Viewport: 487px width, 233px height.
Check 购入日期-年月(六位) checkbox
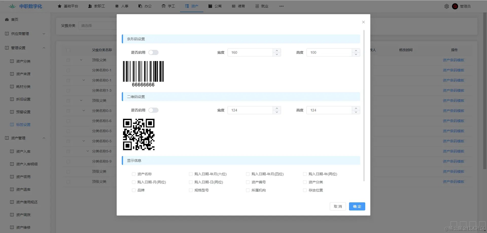pyautogui.click(x=191, y=174)
